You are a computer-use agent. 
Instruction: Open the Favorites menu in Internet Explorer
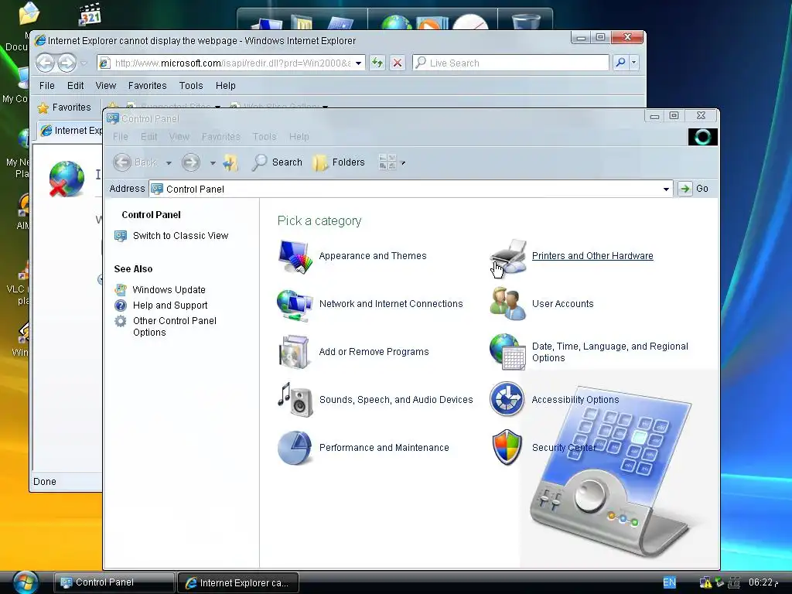point(147,86)
